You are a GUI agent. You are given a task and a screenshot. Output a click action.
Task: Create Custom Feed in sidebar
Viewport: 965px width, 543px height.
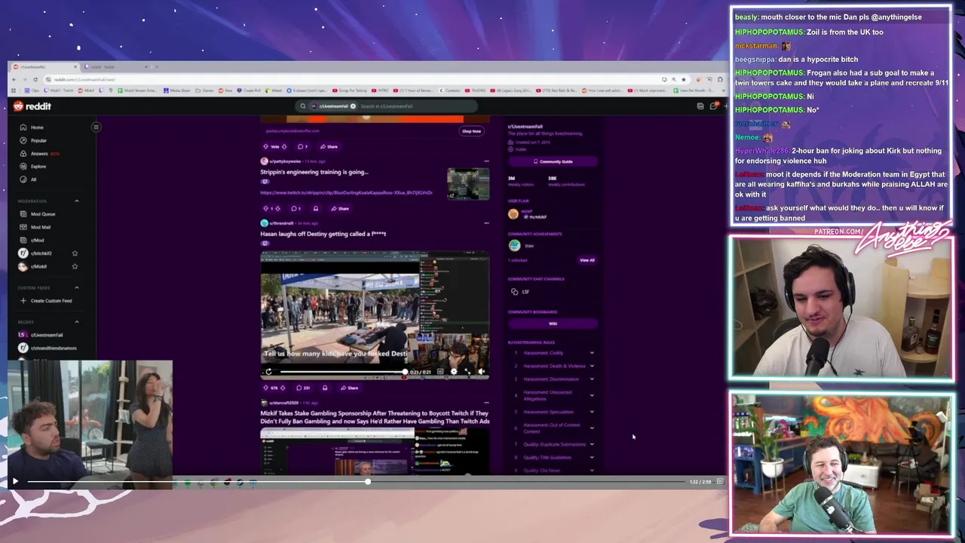[47, 301]
